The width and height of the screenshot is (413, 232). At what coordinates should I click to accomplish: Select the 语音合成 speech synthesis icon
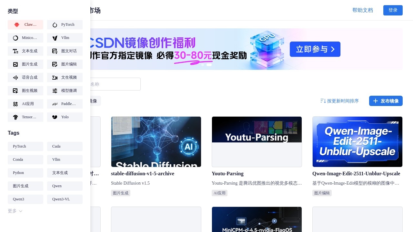[15, 77]
